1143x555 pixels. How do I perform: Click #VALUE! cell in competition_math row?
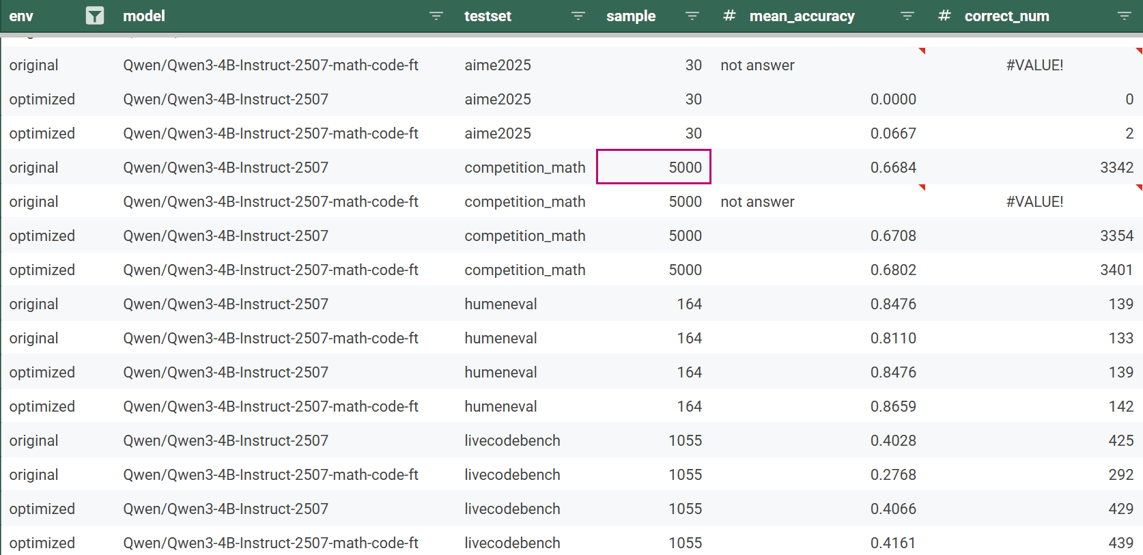point(1034,201)
